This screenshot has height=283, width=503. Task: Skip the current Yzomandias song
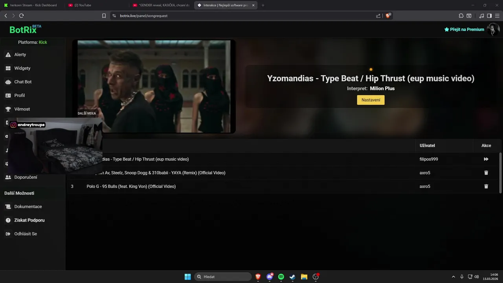486,159
